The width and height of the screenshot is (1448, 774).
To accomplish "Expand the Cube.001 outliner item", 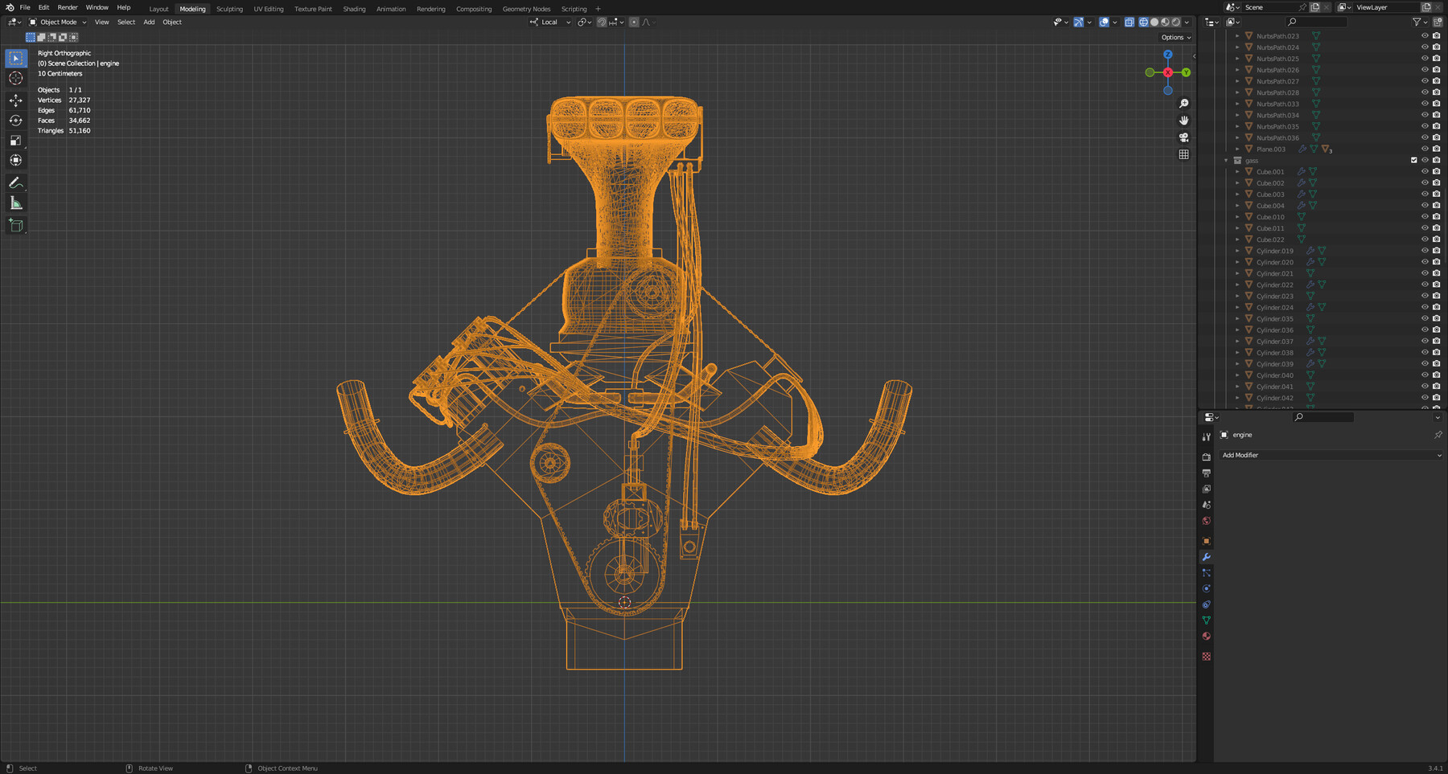I will [1237, 172].
